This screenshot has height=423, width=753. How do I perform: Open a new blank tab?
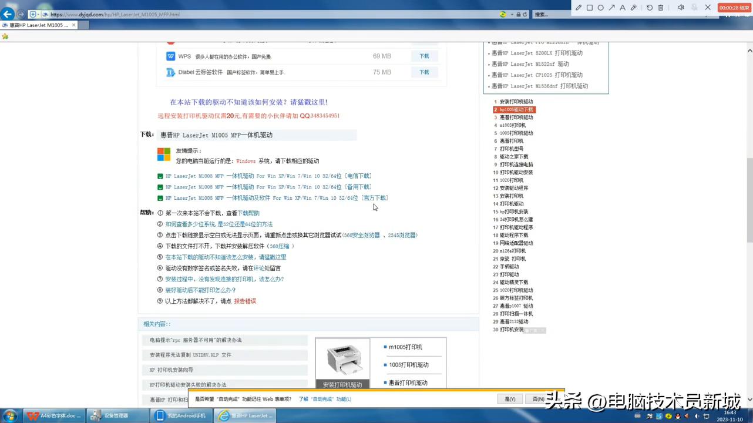(82, 25)
